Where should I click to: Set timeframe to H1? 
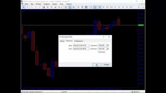click(x=115, y=7)
